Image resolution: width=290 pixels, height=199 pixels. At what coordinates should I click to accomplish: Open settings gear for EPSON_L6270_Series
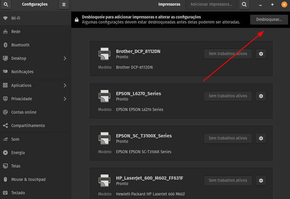pos(261,96)
